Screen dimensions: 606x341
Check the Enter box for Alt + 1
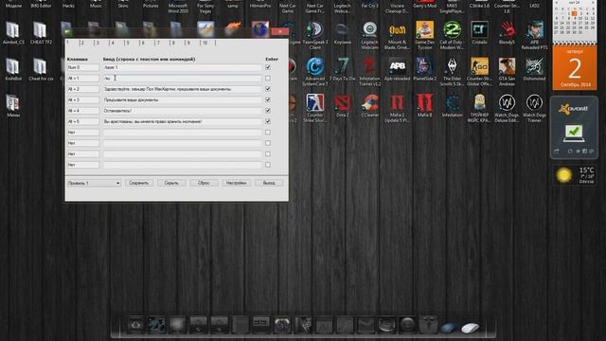[x=268, y=78]
